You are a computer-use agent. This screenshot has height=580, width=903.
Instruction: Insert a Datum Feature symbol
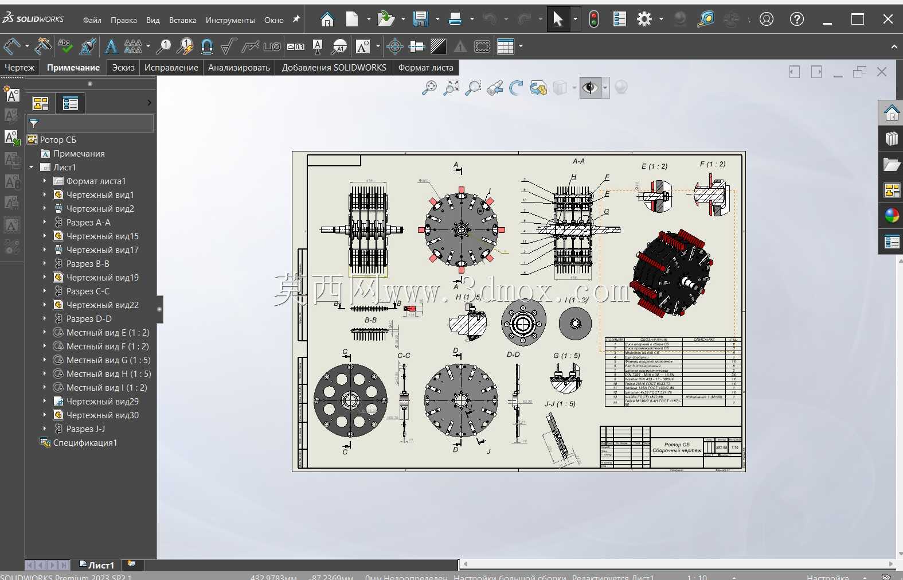pos(318,46)
